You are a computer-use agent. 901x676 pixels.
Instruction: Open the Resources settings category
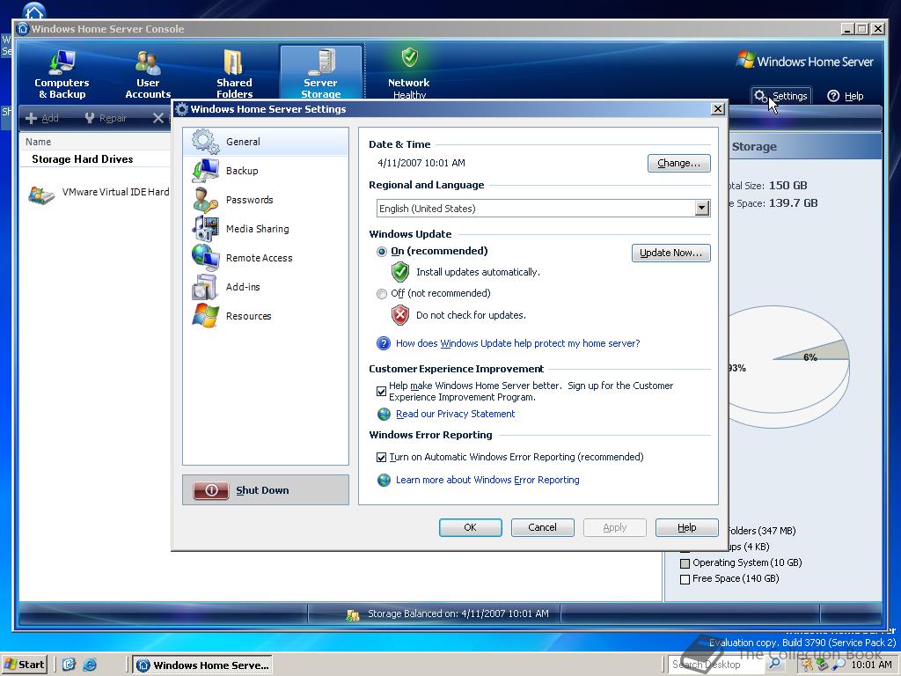(x=266, y=316)
